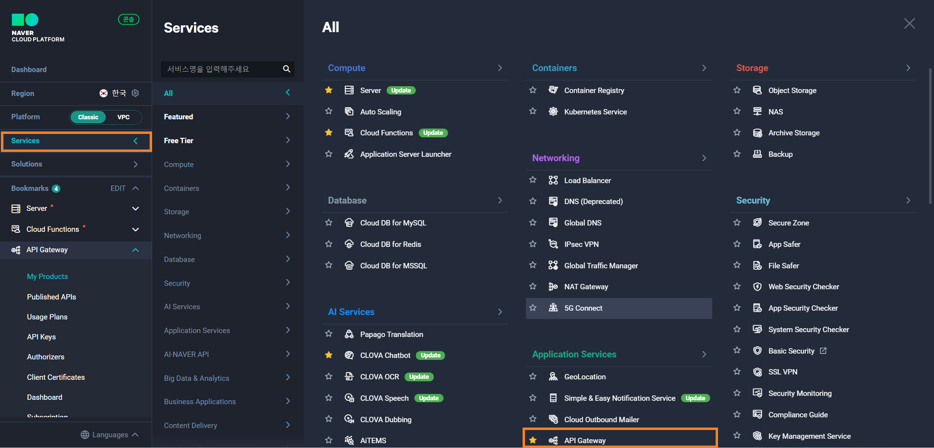Open Region settings gear icon
934x448 pixels.
tap(136, 93)
